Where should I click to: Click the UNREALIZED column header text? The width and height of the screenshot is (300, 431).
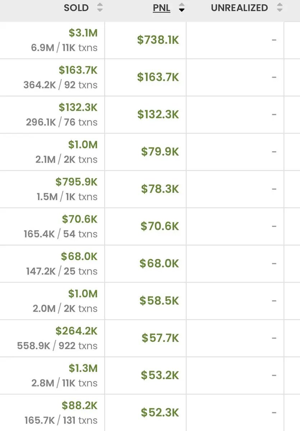[x=239, y=8]
